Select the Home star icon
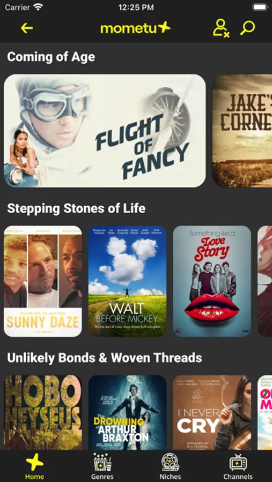 [x=34, y=462]
